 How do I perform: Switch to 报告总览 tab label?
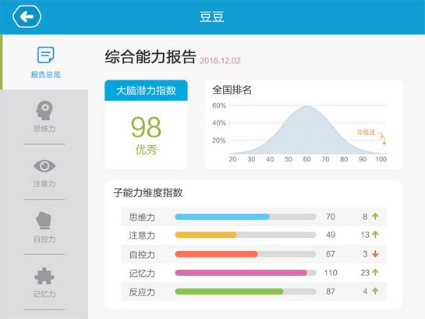coord(45,75)
